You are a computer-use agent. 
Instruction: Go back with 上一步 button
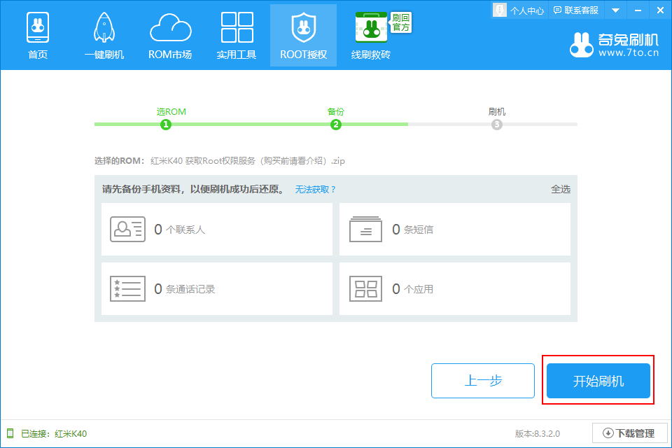click(x=483, y=381)
